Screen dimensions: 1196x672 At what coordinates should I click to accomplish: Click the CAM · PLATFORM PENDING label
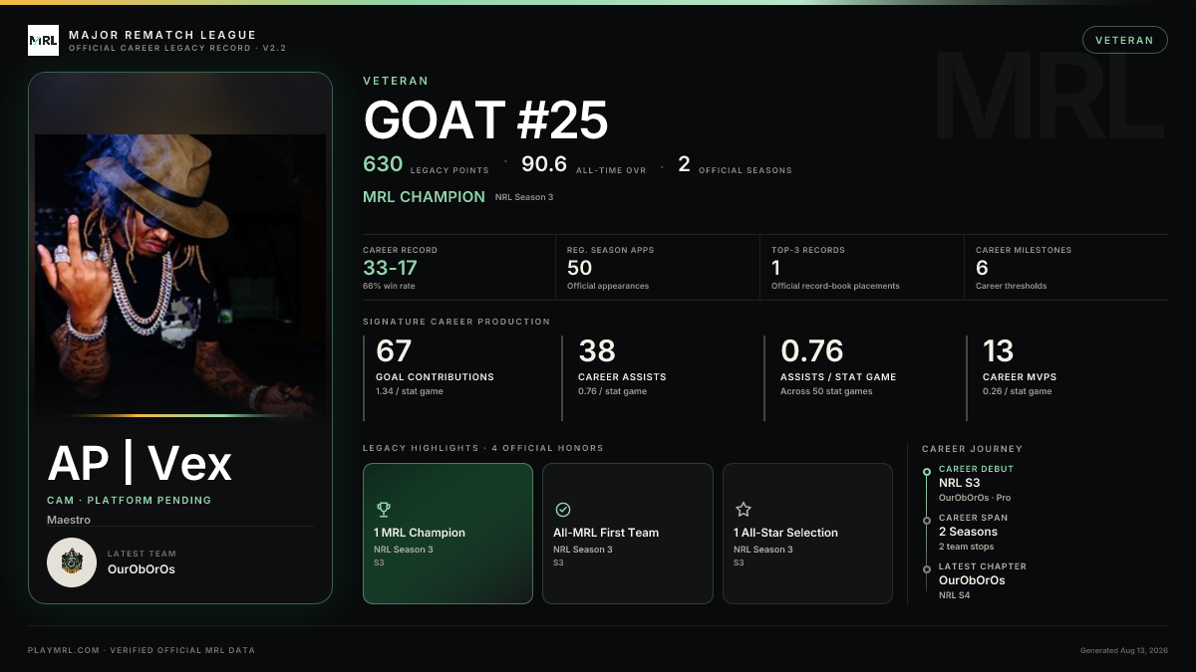pyautogui.click(x=130, y=500)
